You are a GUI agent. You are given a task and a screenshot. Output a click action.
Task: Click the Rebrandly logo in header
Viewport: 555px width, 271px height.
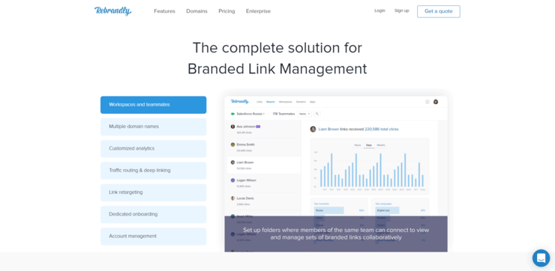coord(113,11)
